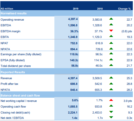Click the 1.4x Net debt / EBITDA cell
Viewport: 134px width, 121px height.
[x=75, y=118]
